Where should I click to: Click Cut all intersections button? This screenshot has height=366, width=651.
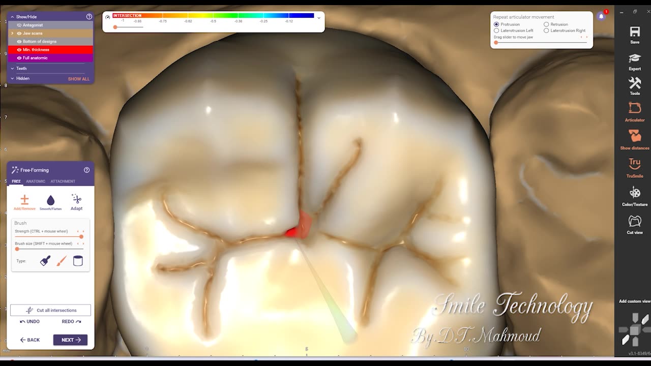coord(50,310)
